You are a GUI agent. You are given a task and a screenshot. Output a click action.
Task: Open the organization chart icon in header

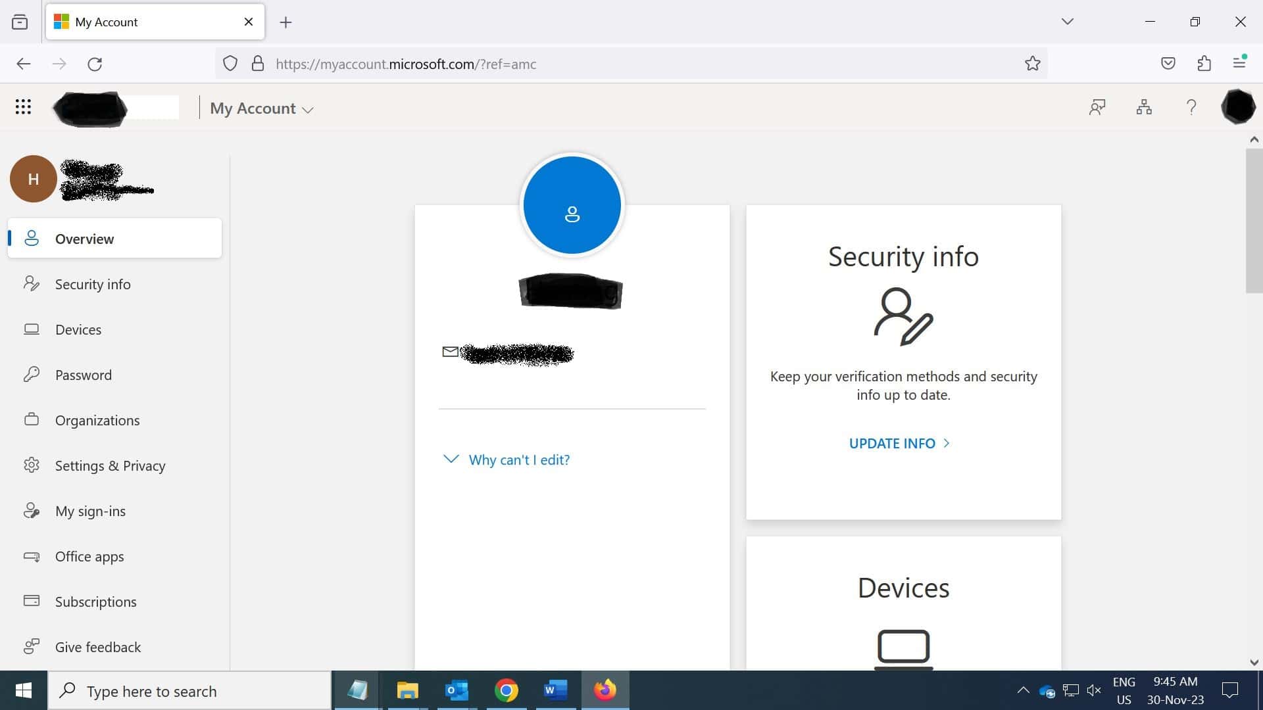(x=1144, y=107)
